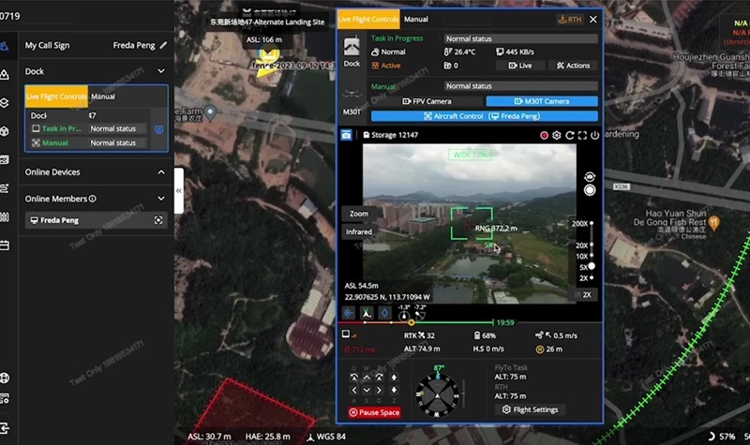Open the team sidebar icon at top
This screenshot has height=445, width=750.
(5, 46)
